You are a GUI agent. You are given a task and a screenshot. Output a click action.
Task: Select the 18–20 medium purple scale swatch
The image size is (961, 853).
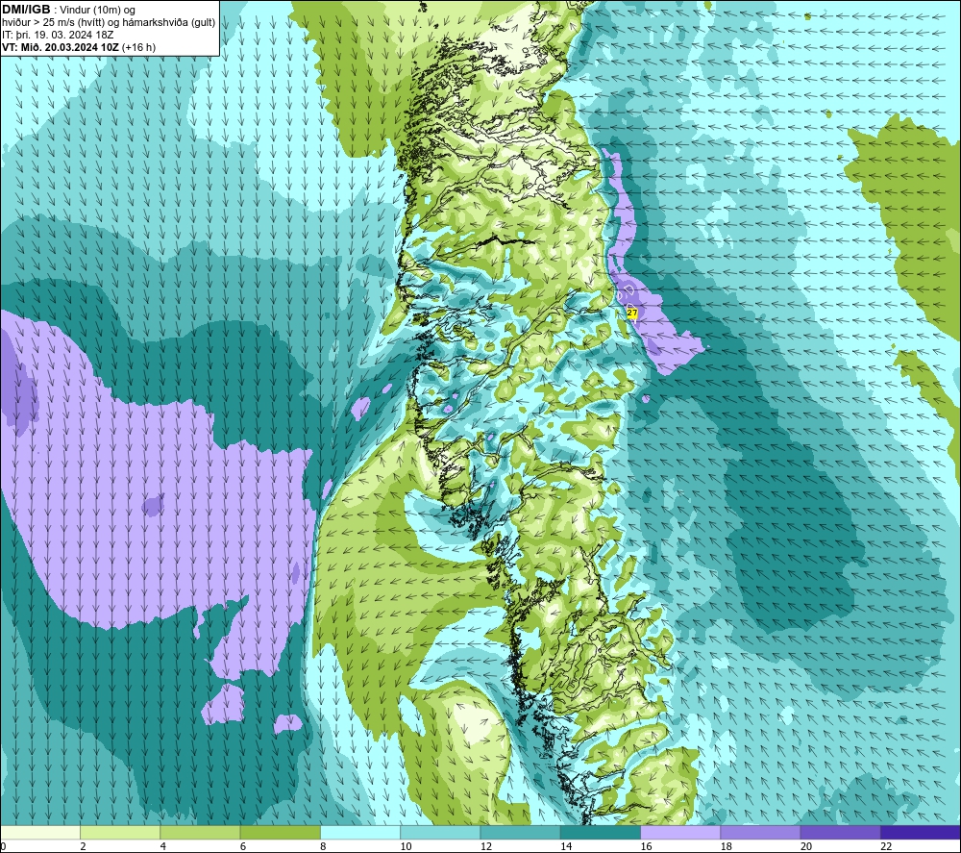tap(760, 832)
